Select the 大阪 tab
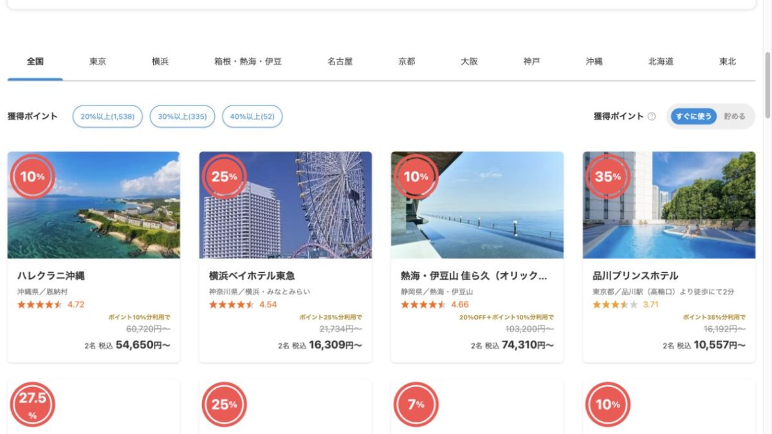 [469, 62]
